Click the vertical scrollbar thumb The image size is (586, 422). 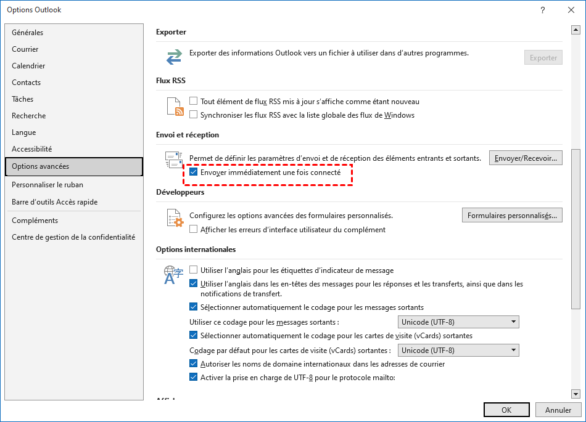576,229
